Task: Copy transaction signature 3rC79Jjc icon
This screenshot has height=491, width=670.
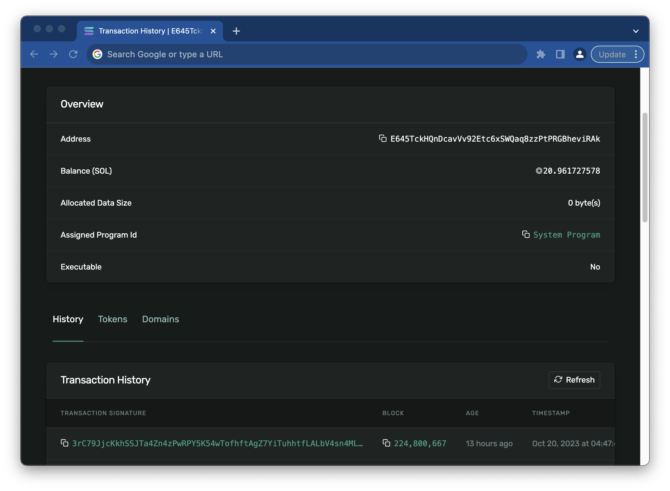Action: coord(64,443)
